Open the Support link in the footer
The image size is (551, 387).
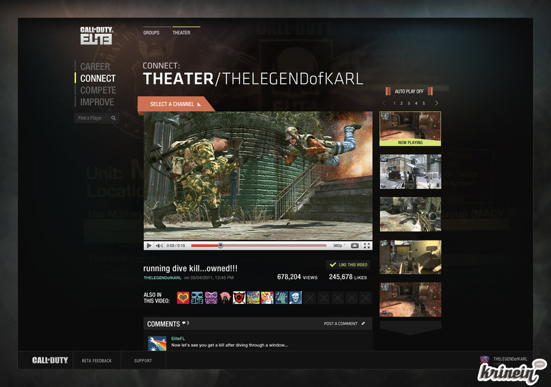pyautogui.click(x=143, y=361)
